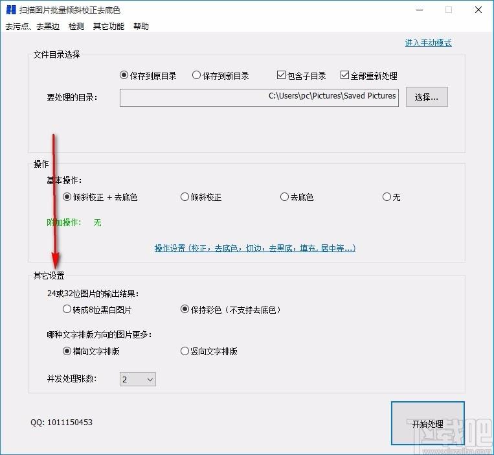Choose 竖向文字排版 layout direction

[x=209, y=351]
